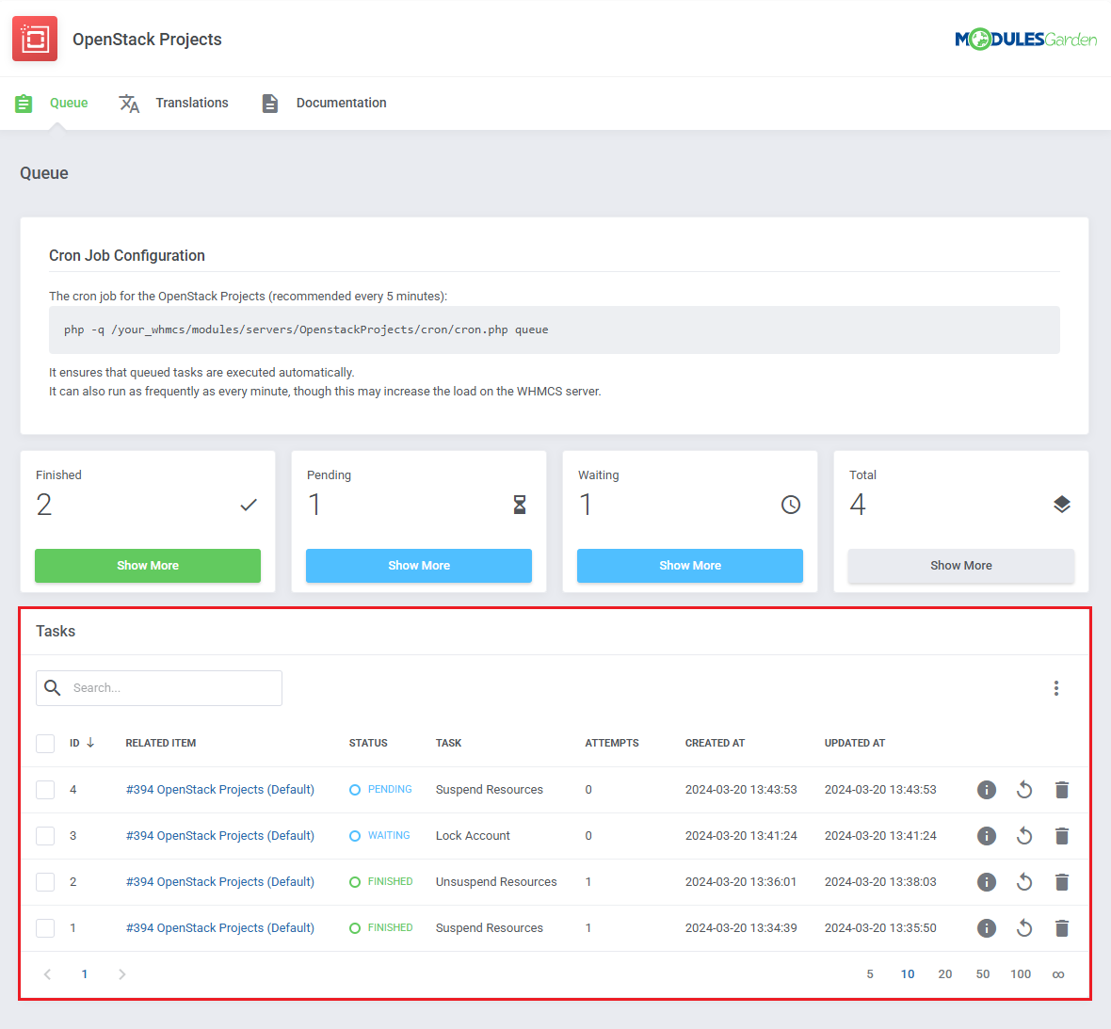Select page number 1 in pagination
The image size is (1111, 1029).
(x=85, y=974)
